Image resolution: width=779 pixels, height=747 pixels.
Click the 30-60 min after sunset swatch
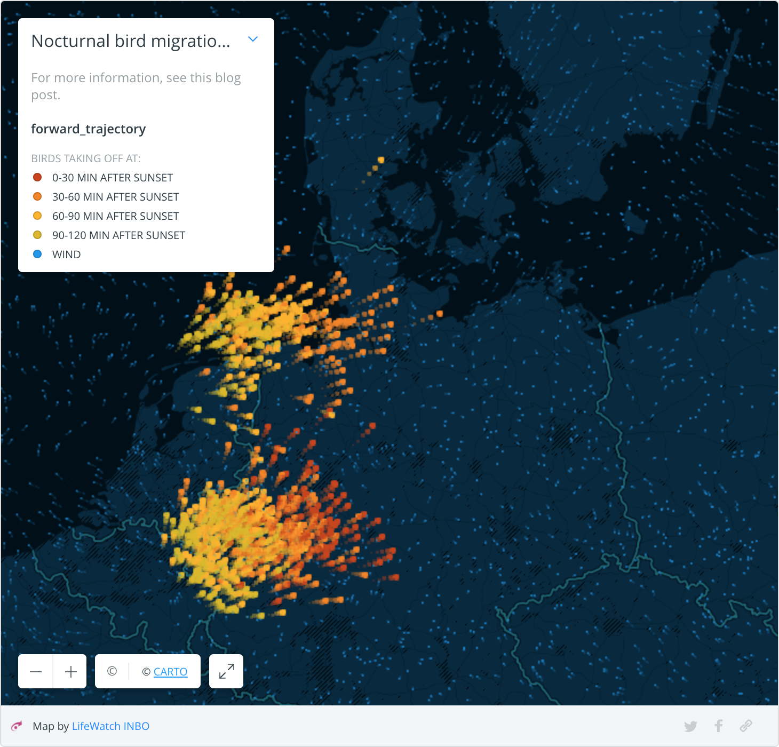point(37,196)
